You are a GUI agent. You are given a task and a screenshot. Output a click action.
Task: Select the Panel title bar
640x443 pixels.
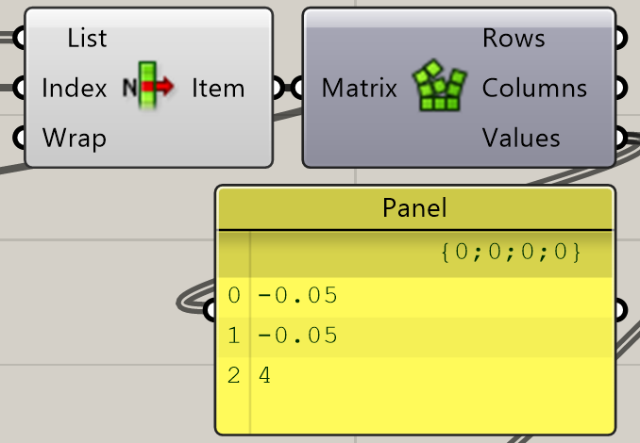(414, 208)
